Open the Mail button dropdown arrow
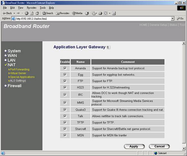 point(96,13)
